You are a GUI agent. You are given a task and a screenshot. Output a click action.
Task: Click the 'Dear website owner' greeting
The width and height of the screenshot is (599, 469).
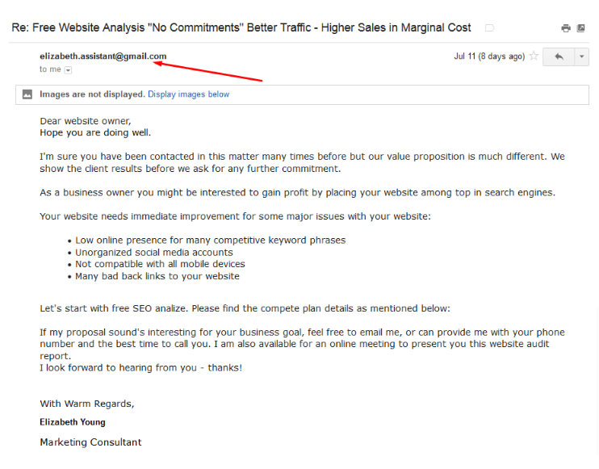[x=86, y=121]
